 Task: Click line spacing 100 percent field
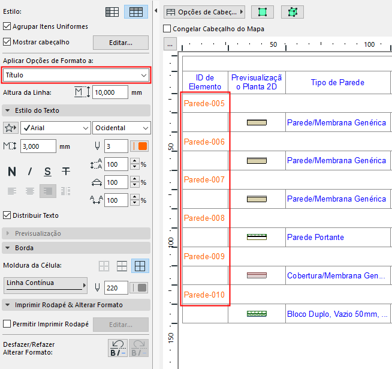pos(116,164)
